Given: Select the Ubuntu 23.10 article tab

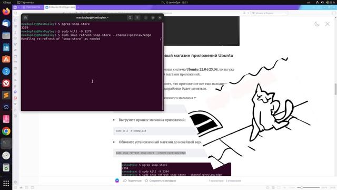Looking at the screenshot, I should (61, 7).
